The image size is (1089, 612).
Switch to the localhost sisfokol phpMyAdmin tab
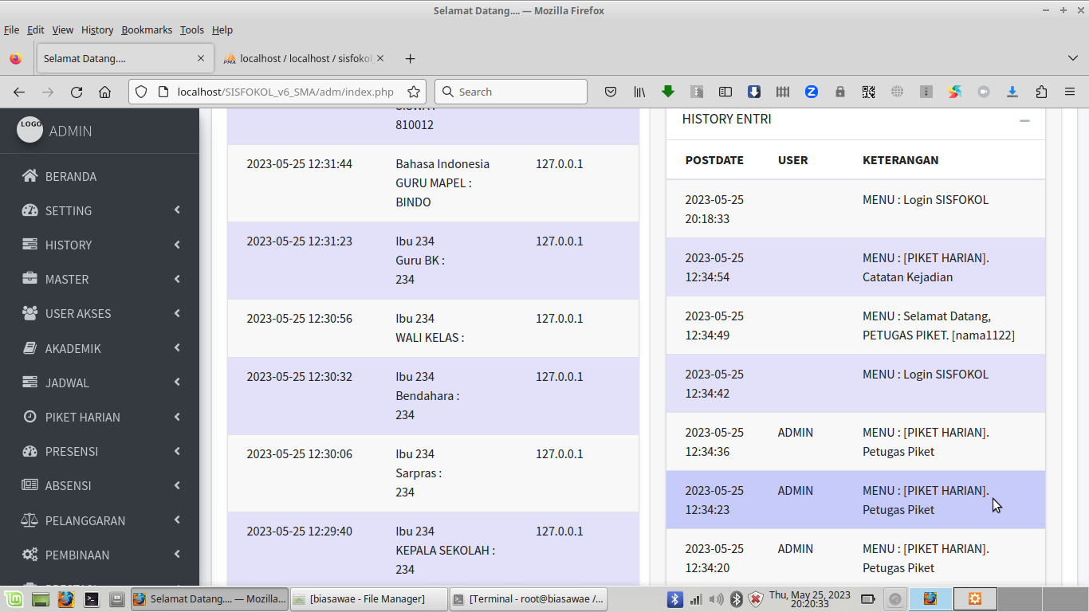pyautogui.click(x=303, y=58)
